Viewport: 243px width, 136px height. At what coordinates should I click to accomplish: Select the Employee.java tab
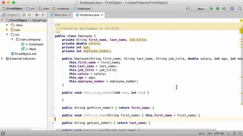(x=90, y=15)
